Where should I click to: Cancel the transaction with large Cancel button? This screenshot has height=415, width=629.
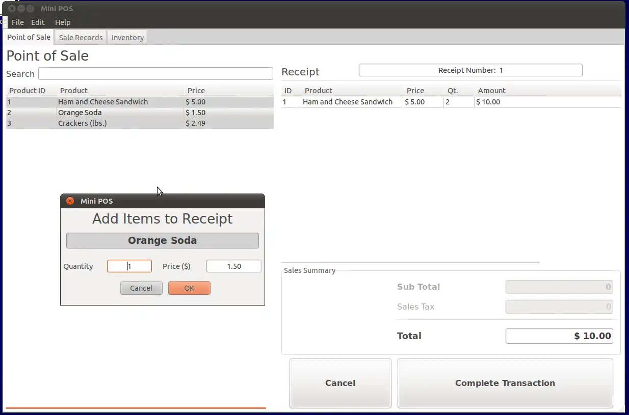point(340,383)
